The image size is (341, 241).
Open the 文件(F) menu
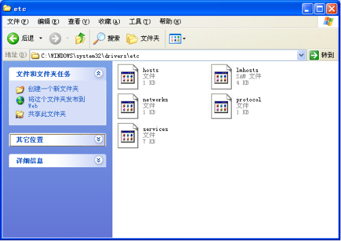coord(18,22)
